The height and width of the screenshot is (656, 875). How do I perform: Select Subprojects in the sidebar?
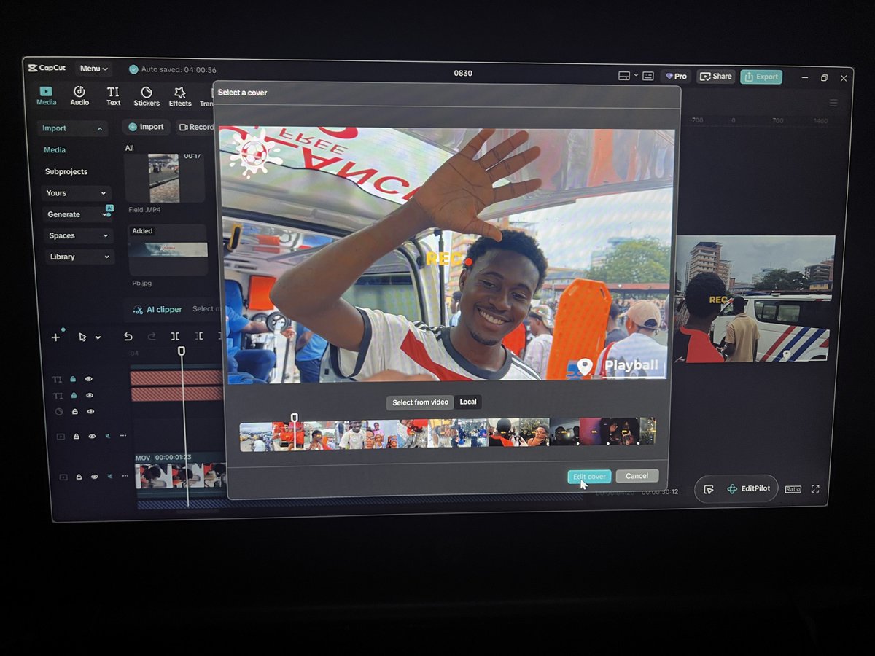coord(66,171)
